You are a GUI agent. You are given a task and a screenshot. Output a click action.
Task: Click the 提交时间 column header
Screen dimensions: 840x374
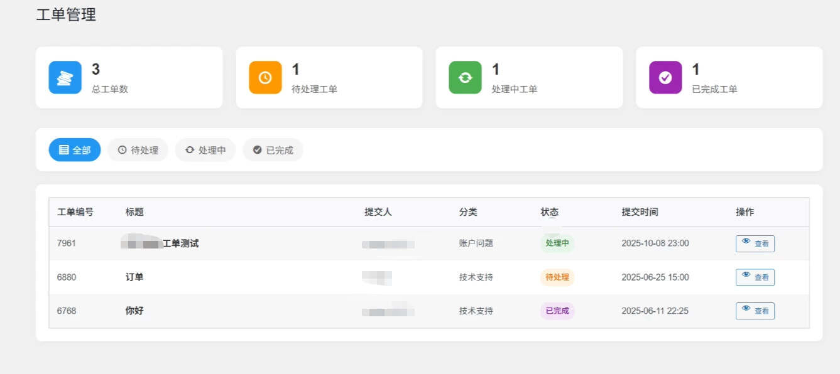(x=640, y=212)
